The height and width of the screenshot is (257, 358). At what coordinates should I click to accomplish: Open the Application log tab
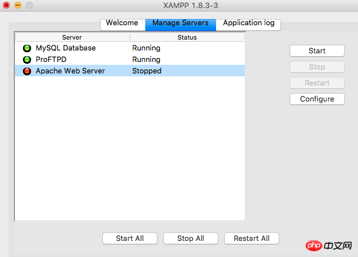(248, 25)
